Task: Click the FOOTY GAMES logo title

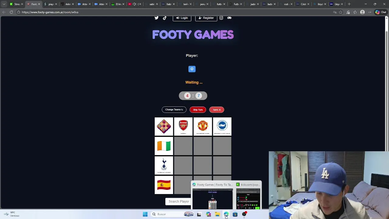Action: [193, 35]
